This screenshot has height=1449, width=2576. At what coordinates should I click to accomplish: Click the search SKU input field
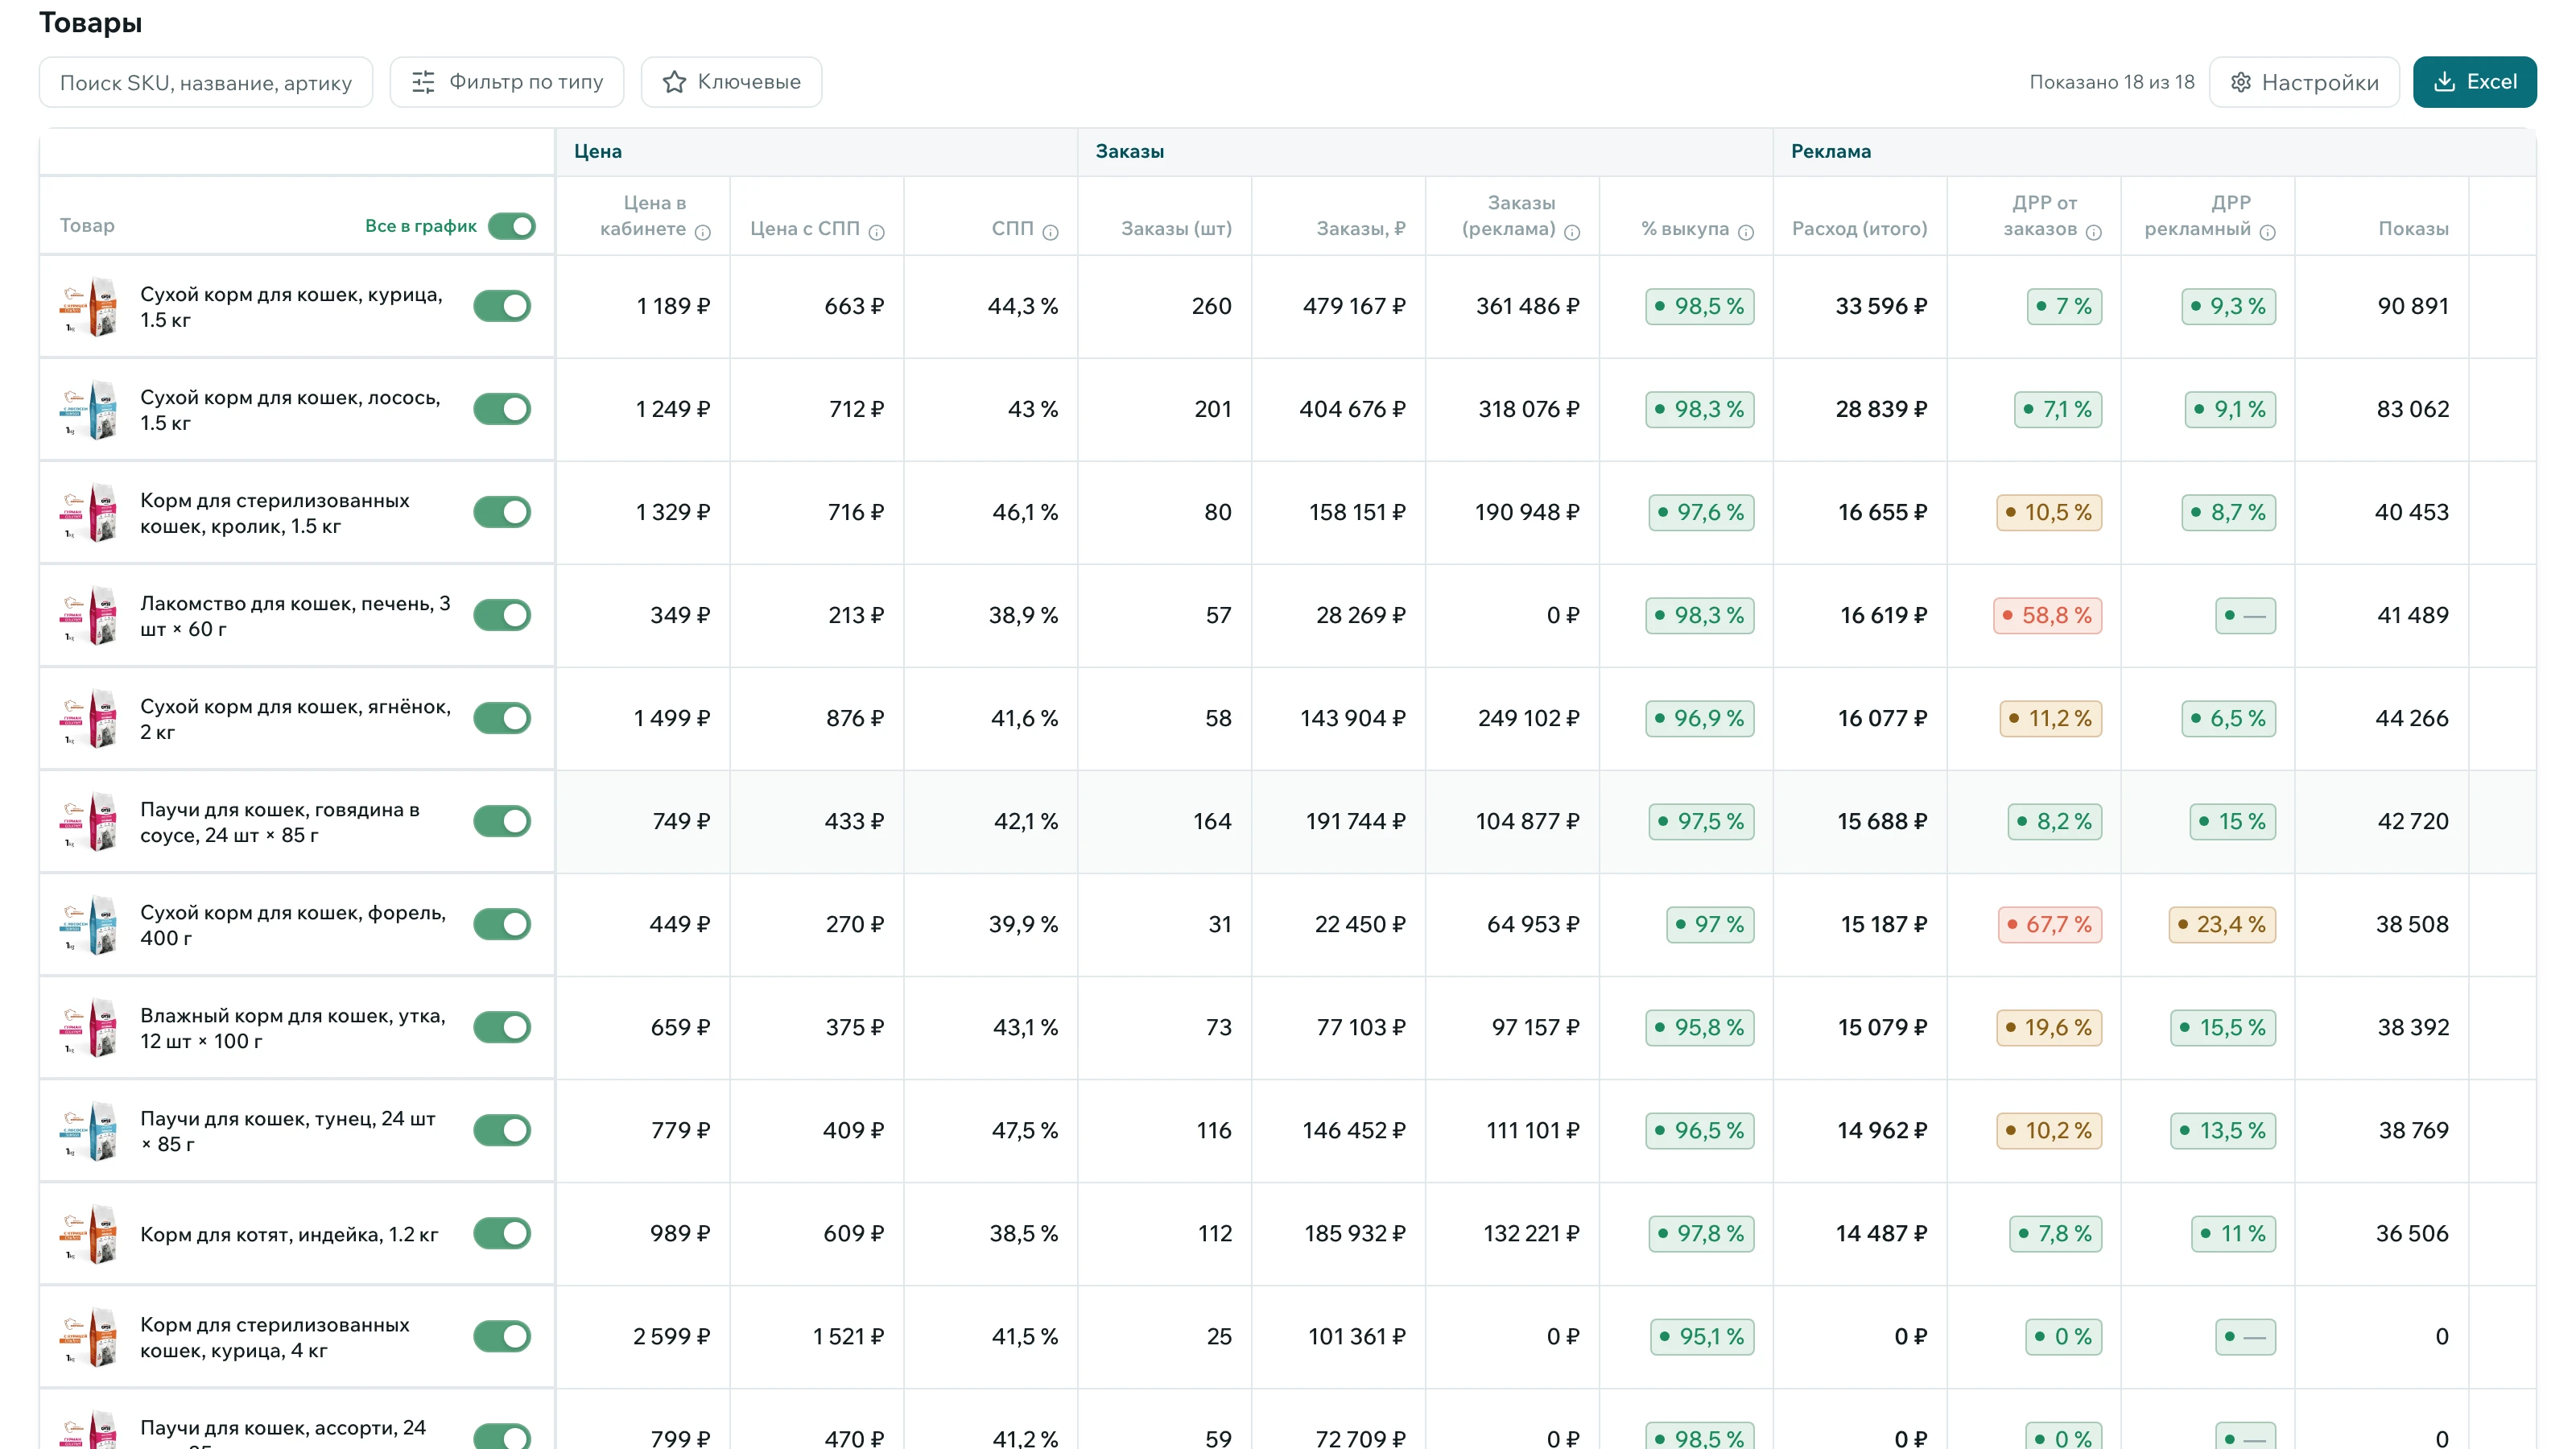click(x=206, y=82)
